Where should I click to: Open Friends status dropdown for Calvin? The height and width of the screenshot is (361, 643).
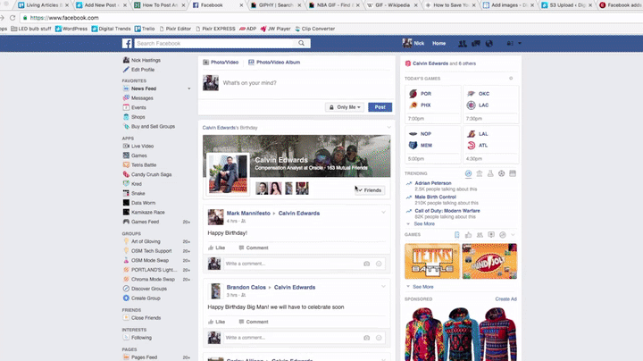pos(370,190)
